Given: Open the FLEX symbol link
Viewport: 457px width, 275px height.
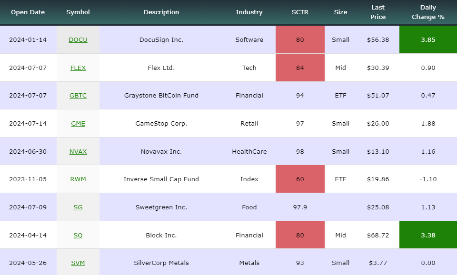Looking at the screenshot, I should (x=78, y=68).
